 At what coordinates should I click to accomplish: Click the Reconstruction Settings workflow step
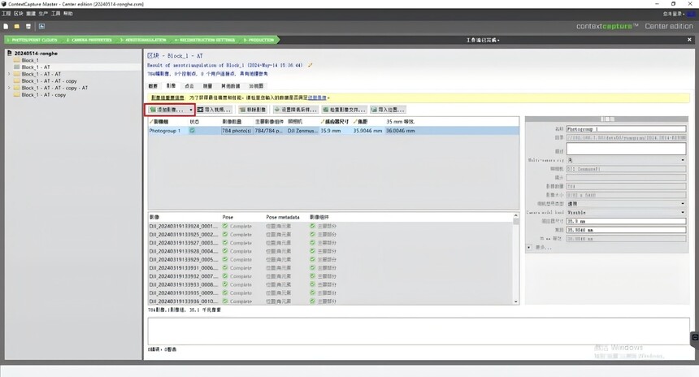[x=205, y=40]
